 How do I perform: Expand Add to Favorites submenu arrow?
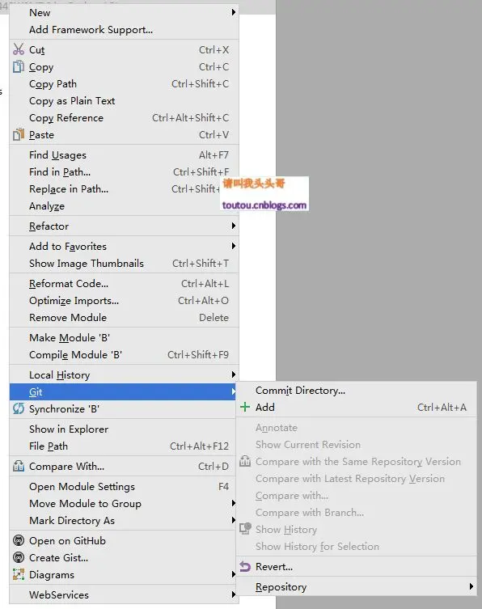pyautogui.click(x=234, y=246)
